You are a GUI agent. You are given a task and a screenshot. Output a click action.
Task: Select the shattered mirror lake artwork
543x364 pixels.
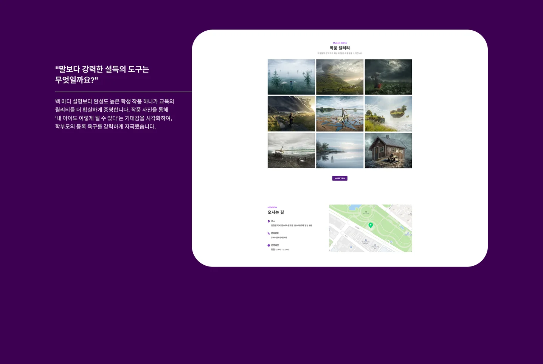click(340, 113)
